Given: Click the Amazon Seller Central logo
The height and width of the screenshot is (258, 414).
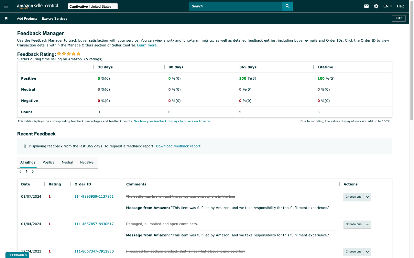Looking at the screenshot, I should click(x=38, y=6).
